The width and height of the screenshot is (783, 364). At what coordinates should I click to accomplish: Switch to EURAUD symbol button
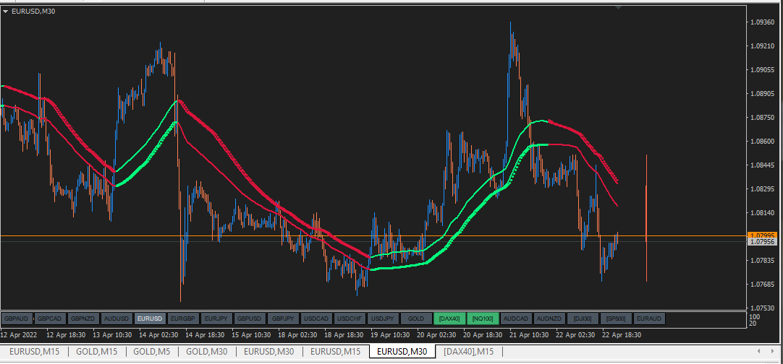point(649,318)
